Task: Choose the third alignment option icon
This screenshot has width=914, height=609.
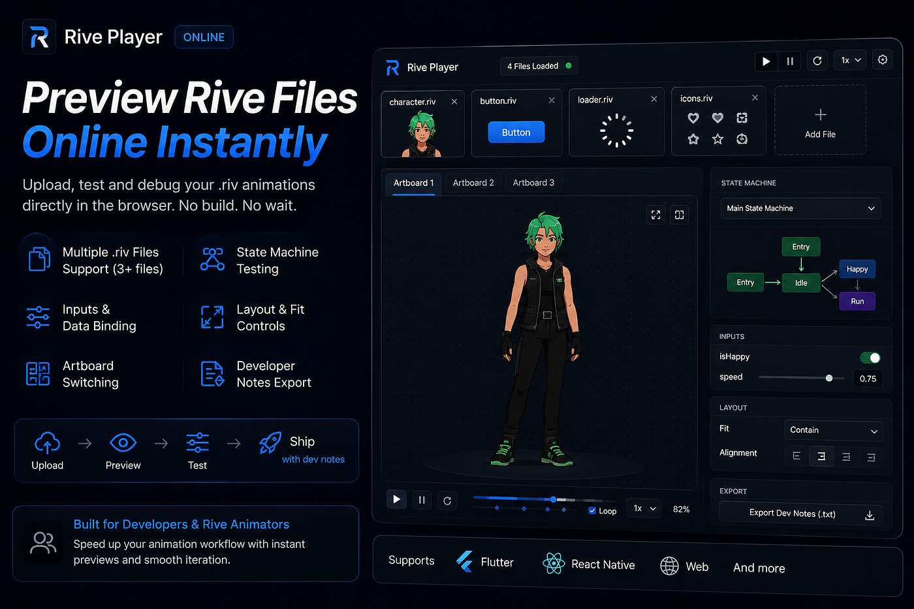Action: coord(846,457)
